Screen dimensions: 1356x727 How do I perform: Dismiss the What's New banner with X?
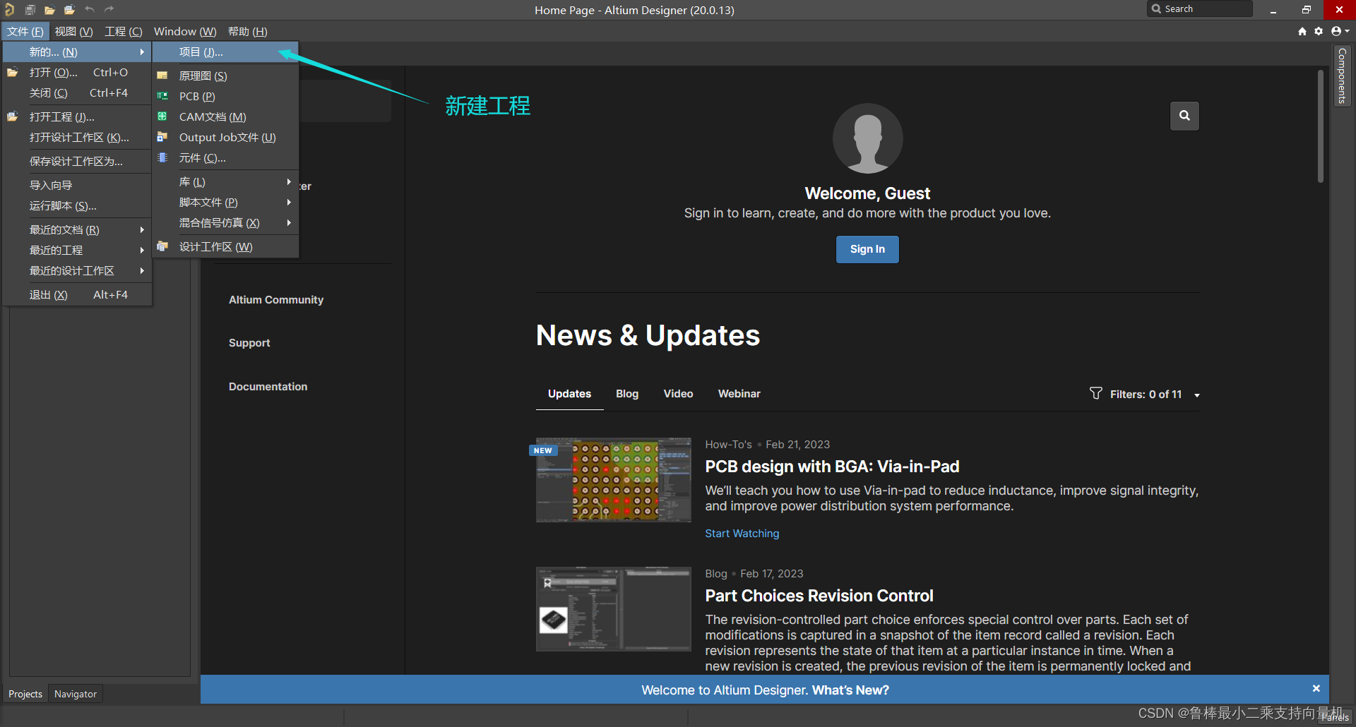pyautogui.click(x=1316, y=688)
